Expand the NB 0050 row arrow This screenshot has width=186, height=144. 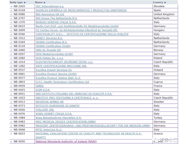click(x=11, y=142)
